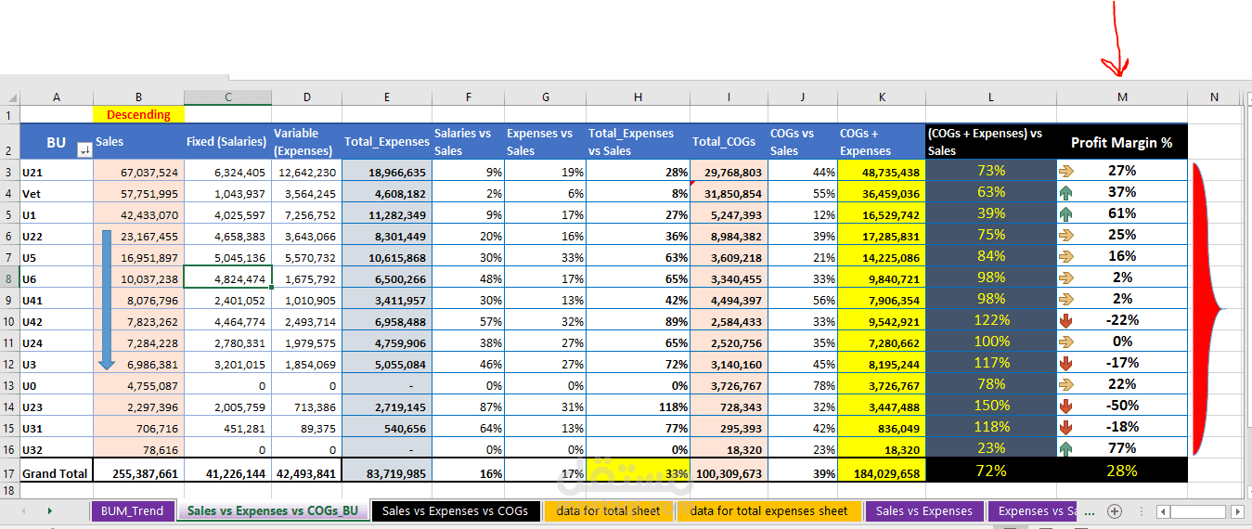Click the 12,642,230 variable expenses cell

(x=307, y=172)
